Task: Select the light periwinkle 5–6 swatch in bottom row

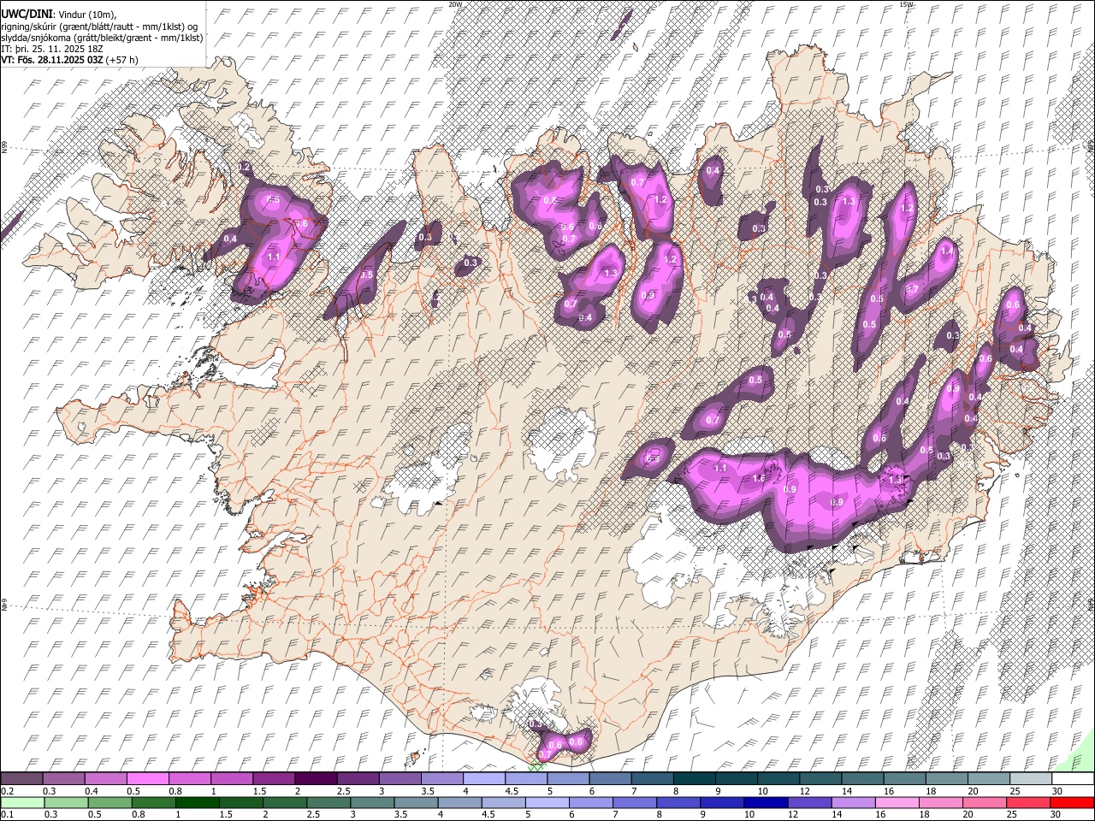Action: tap(547, 802)
